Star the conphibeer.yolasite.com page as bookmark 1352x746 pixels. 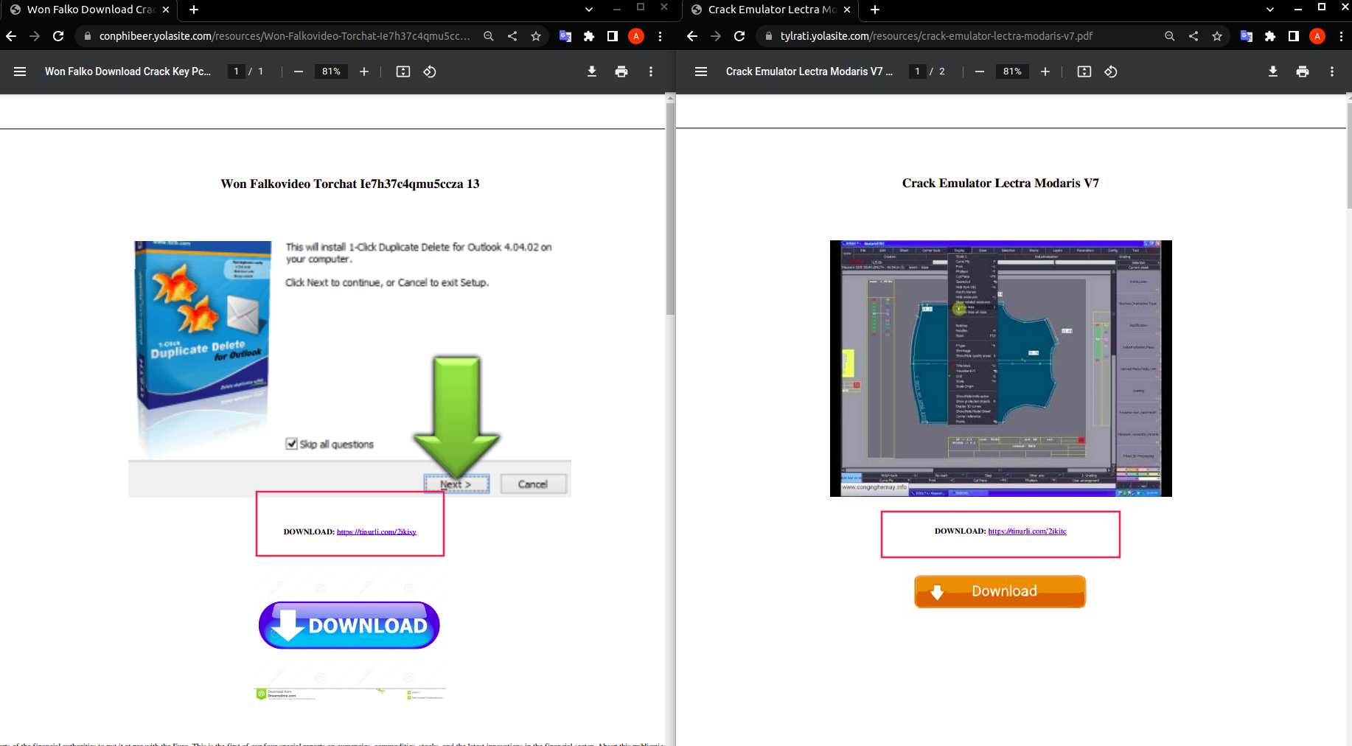click(x=536, y=36)
